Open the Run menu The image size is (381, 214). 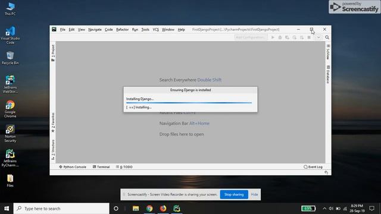[x=135, y=30]
